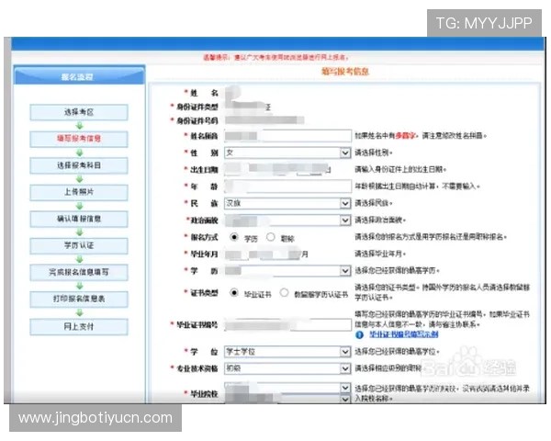Click the red 温馨提示 notice text
Image resolution: width=551 pixels, height=441 pixels.
[275, 57]
